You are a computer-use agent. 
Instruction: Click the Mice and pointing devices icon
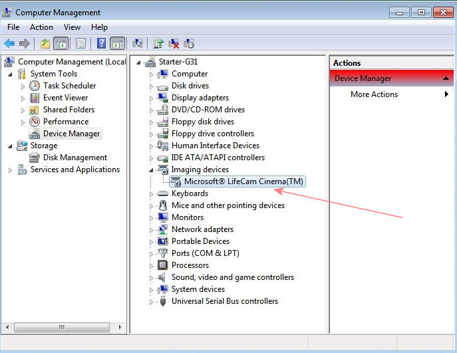pos(163,205)
